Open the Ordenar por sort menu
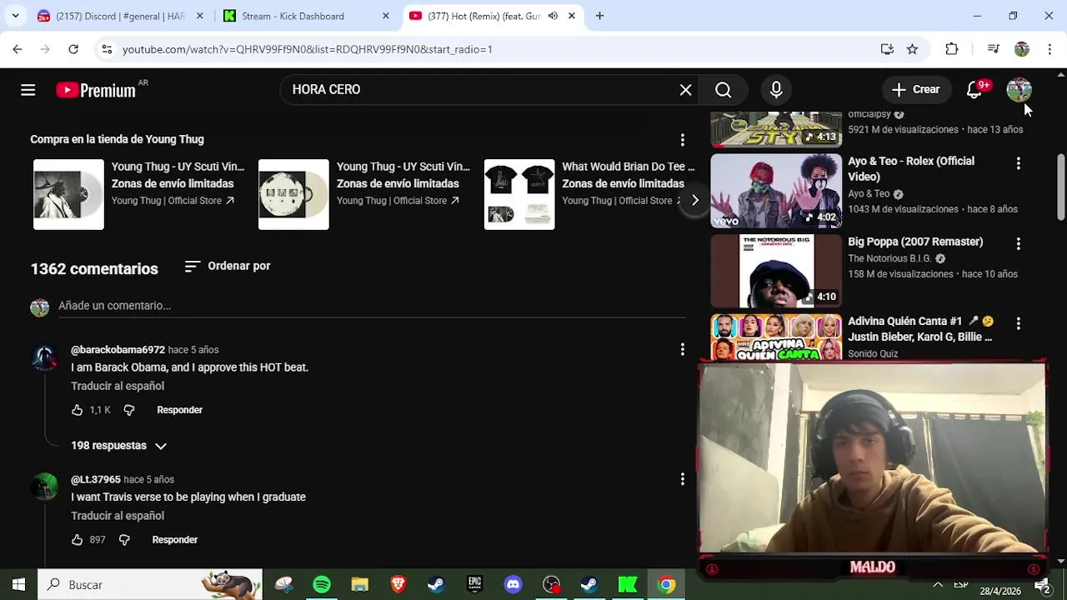The height and width of the screenshot is (600, 1067). [228, 266]
